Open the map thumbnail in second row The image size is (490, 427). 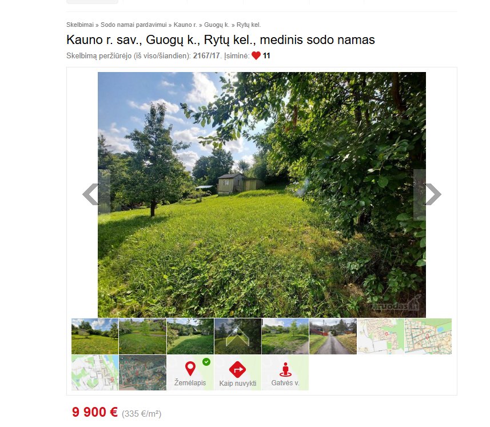coord(95,372)
